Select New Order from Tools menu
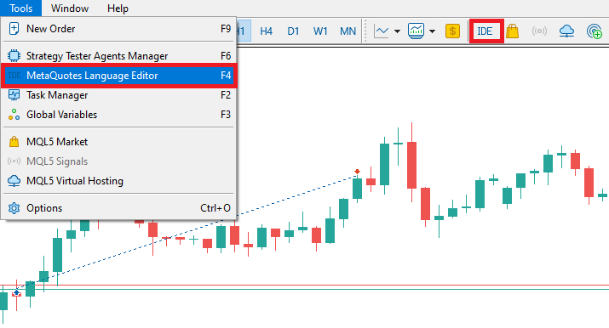 [x=118, y=29]
